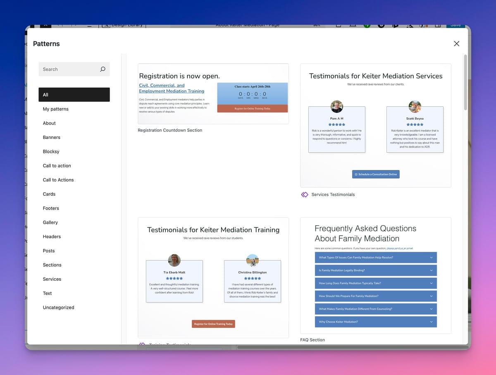This screenshot has height=375, width=496.
Task: Click the vertical scrollbar of the patterns list
Action: pyautogui.click(x=465, y=83)
